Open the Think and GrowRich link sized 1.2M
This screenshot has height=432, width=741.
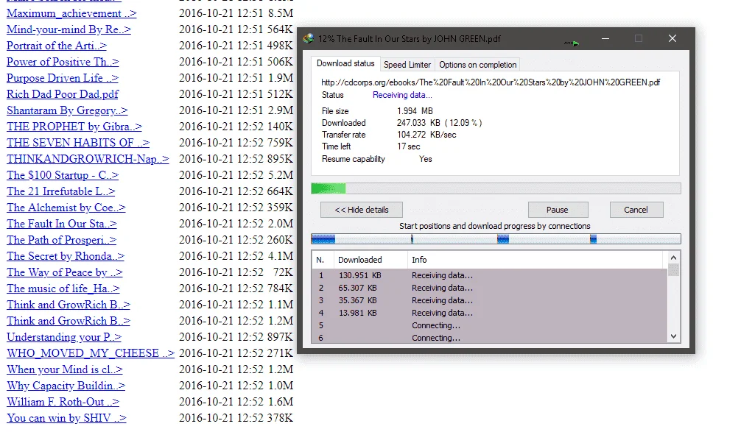click(68, 321)
